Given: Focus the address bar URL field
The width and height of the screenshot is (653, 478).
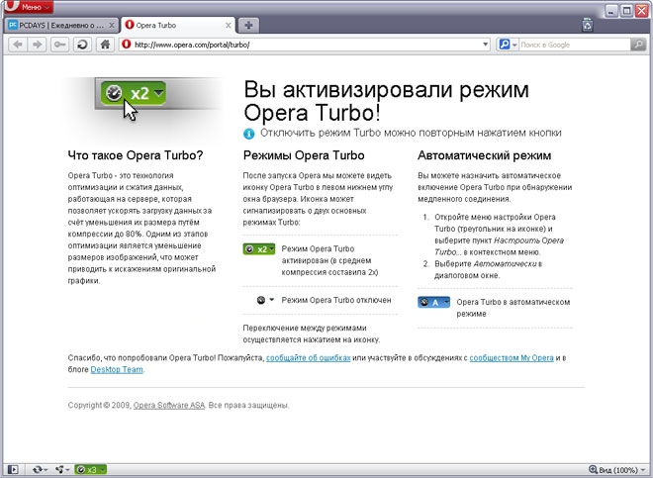Looking at the screenshot, I should (306, 45).
